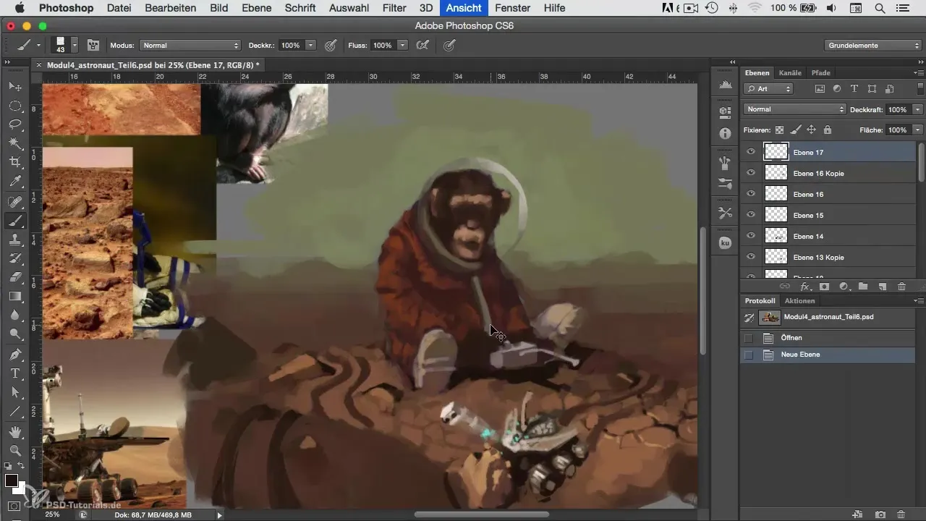Viewport: 926px width, 521px height.
Task: Toggle lock all padlock icon
Action: [x=828, y=130]
